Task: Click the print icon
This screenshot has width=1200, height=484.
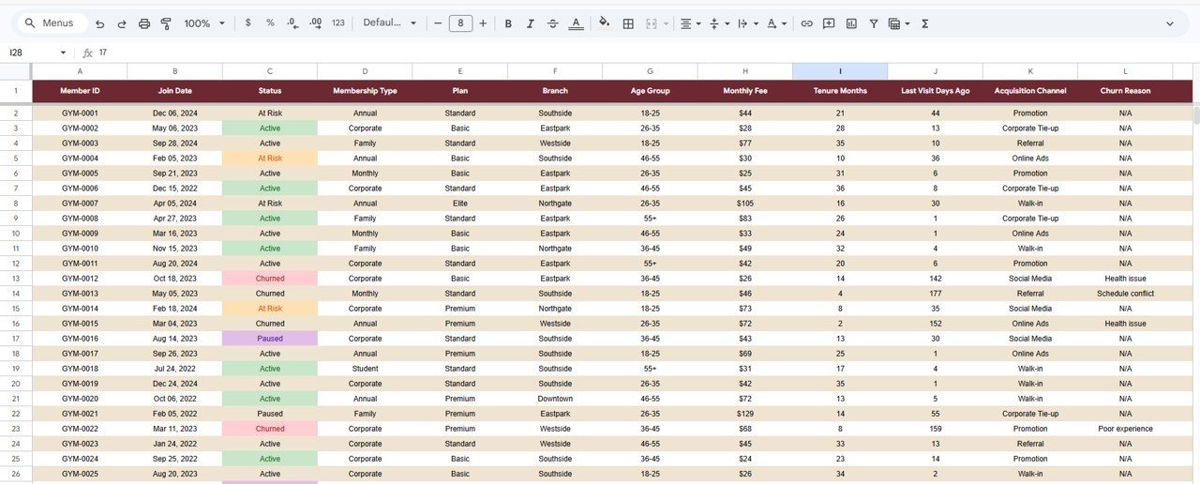Action: click(144, 23)
